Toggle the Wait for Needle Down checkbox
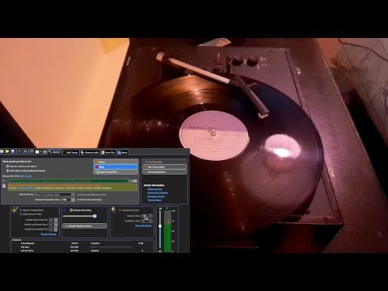 click(21, 210)
